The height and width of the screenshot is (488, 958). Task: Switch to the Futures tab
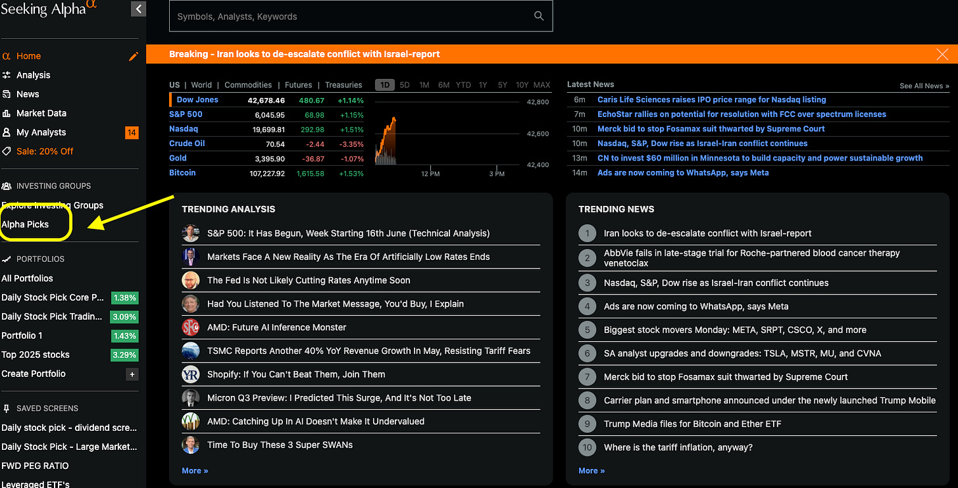[x=298, y=85]
